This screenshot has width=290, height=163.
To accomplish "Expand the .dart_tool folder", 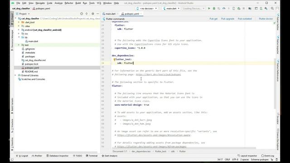I will [19, 22].
